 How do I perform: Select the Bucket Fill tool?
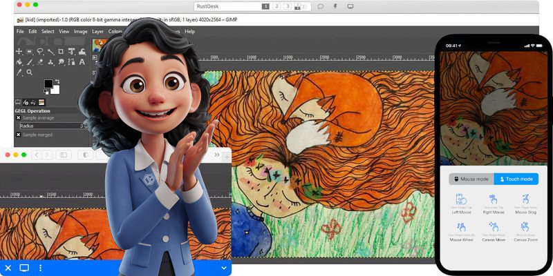[x=19, y=62]
